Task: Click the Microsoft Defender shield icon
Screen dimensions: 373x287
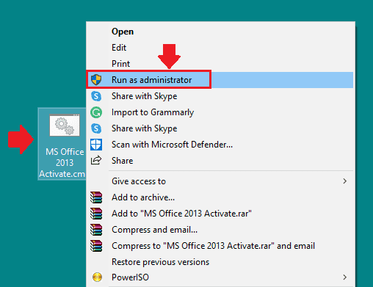Action: [96, 145]
